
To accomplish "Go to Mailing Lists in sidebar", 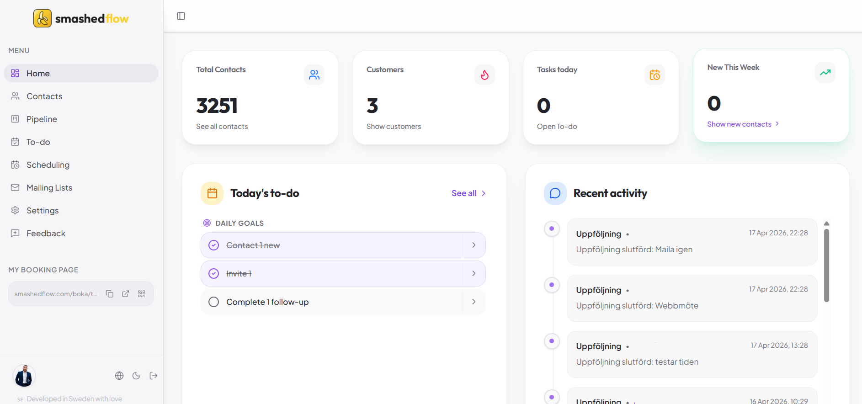I will [x=49, y=188].
